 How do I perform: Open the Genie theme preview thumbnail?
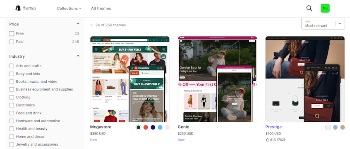pos(218,79)
